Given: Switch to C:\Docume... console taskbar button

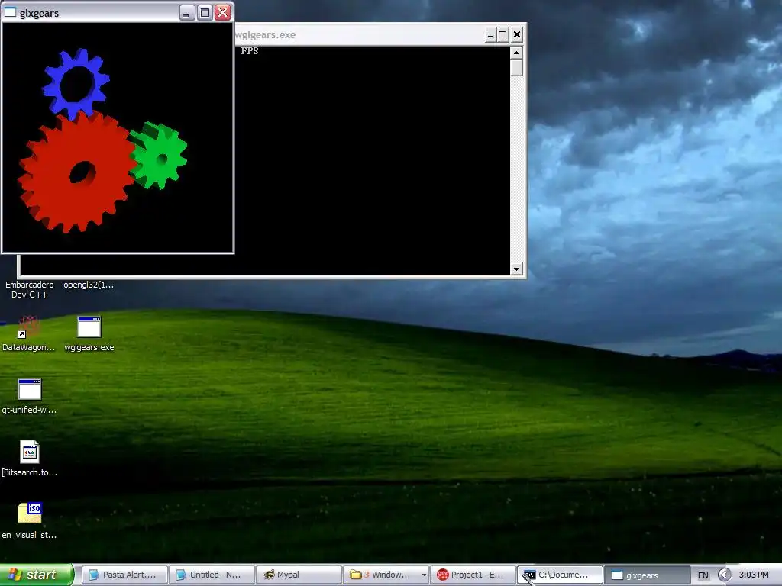Looking at the screenshot, I should point(560,575).
